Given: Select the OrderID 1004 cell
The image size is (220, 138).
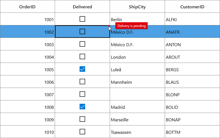Looking at the screenshot, I should point(27,56).
